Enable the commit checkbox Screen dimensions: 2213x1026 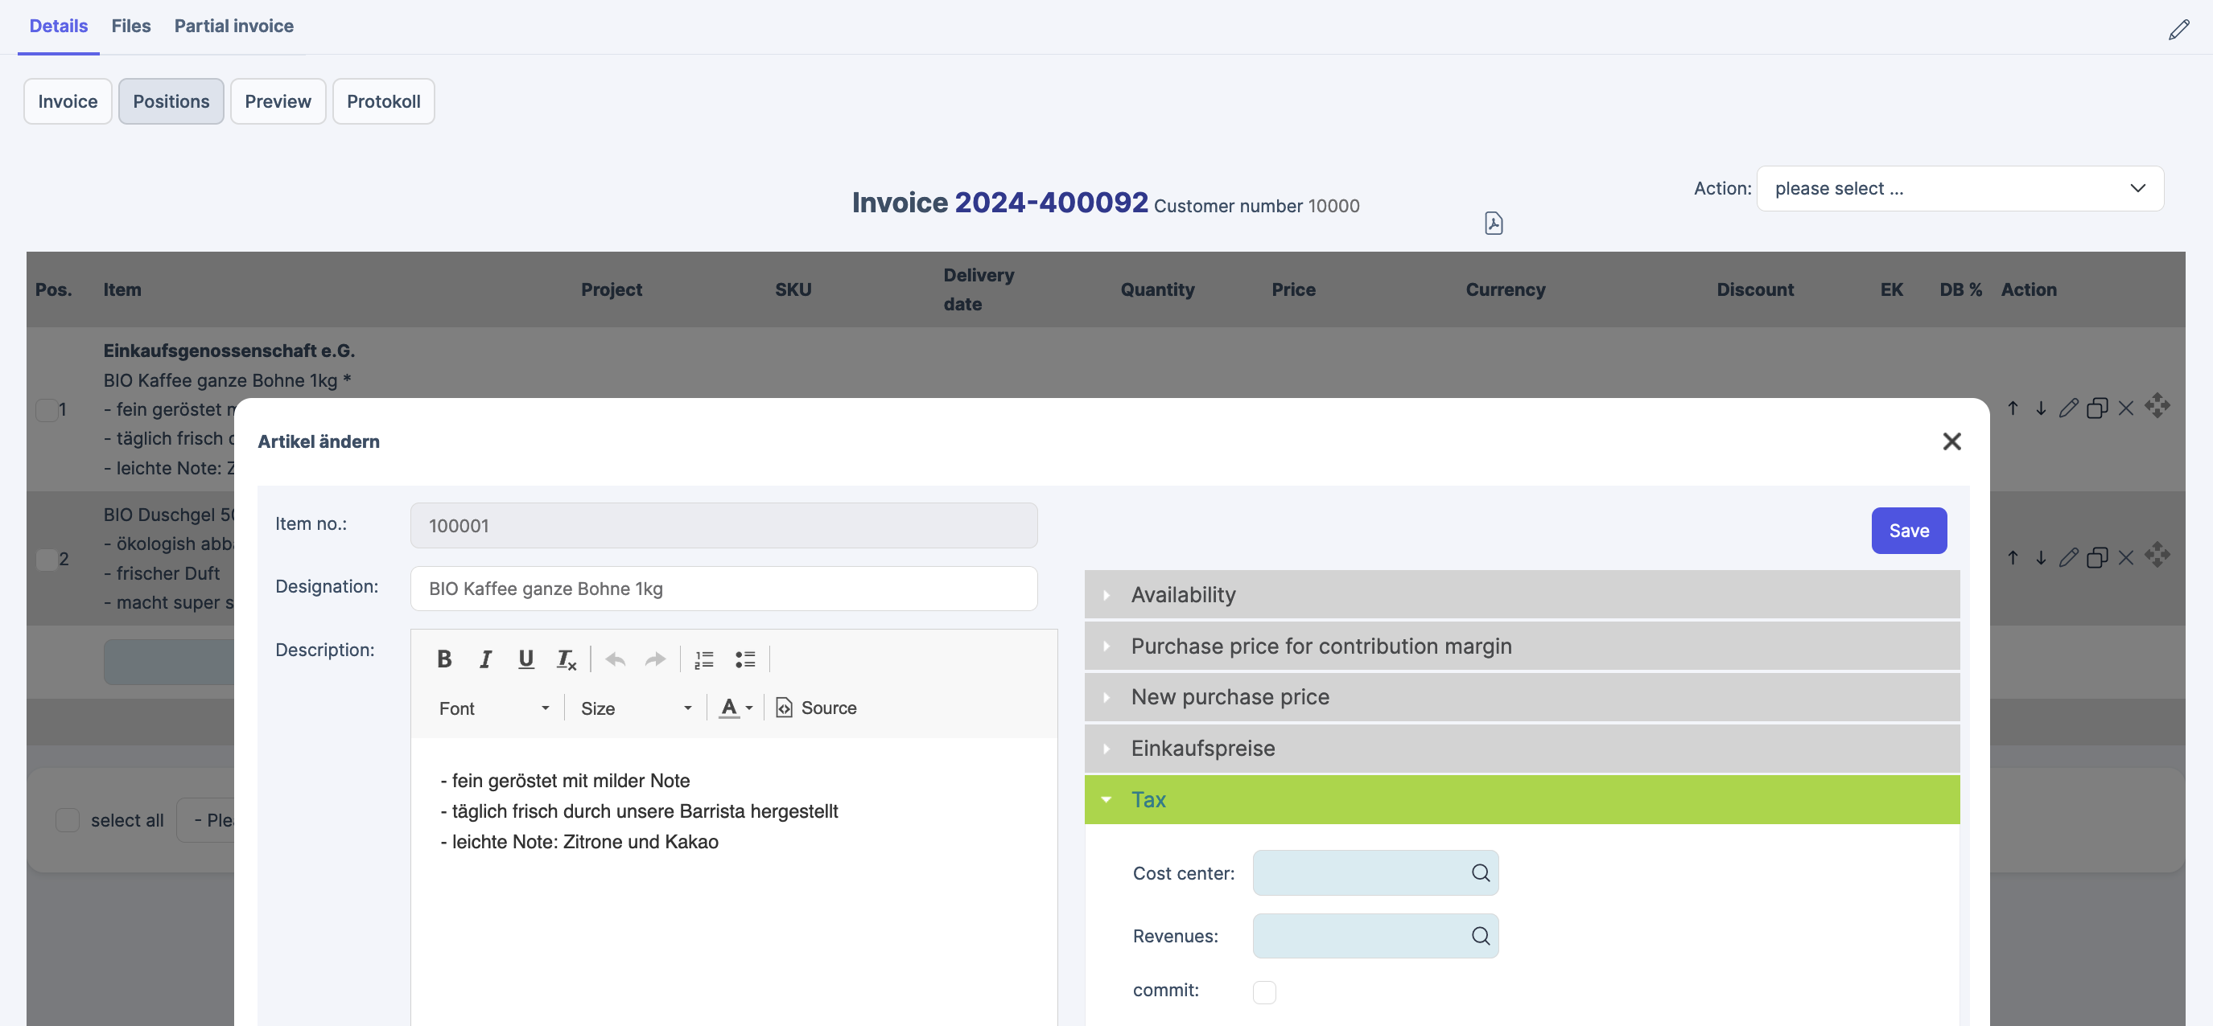(1263, 991)
